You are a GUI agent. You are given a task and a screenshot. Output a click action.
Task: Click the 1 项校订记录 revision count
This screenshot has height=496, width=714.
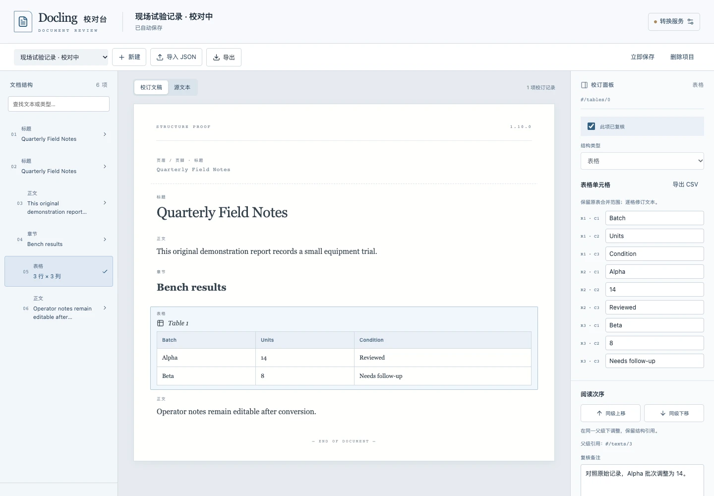click(x=541, y=88)
